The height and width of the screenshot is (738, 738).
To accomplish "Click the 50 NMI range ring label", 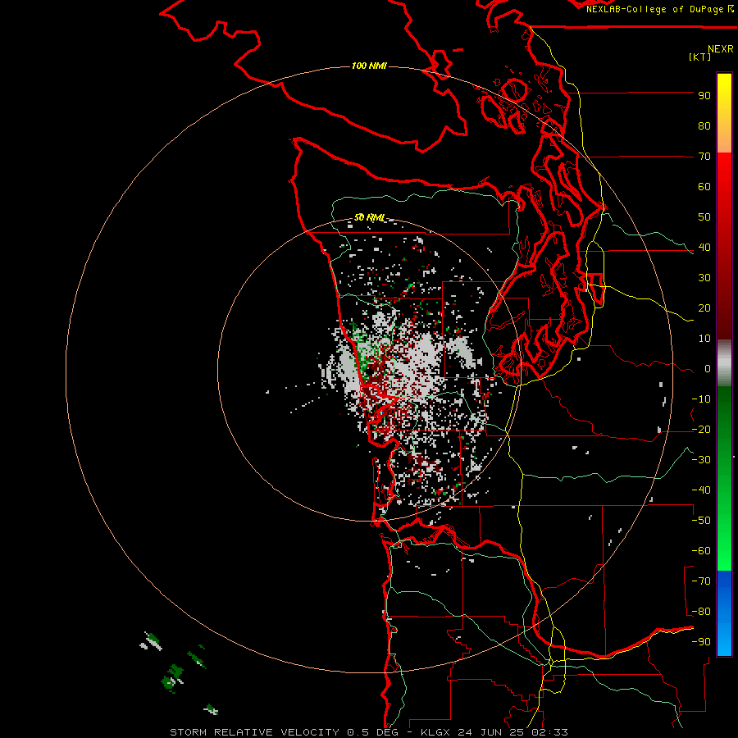I will tap(370, 217).
